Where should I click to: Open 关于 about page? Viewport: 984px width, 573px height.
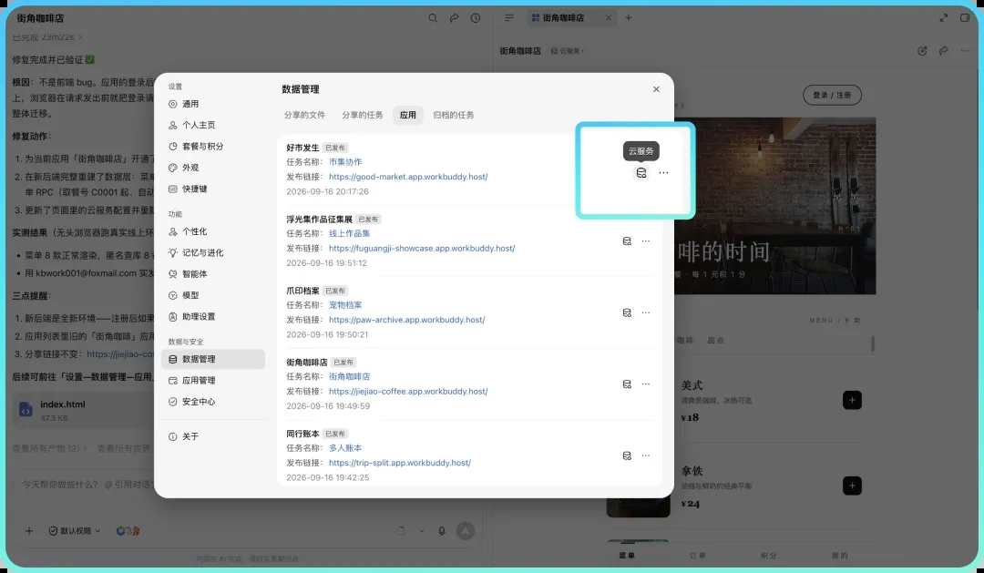pos(212,437)
